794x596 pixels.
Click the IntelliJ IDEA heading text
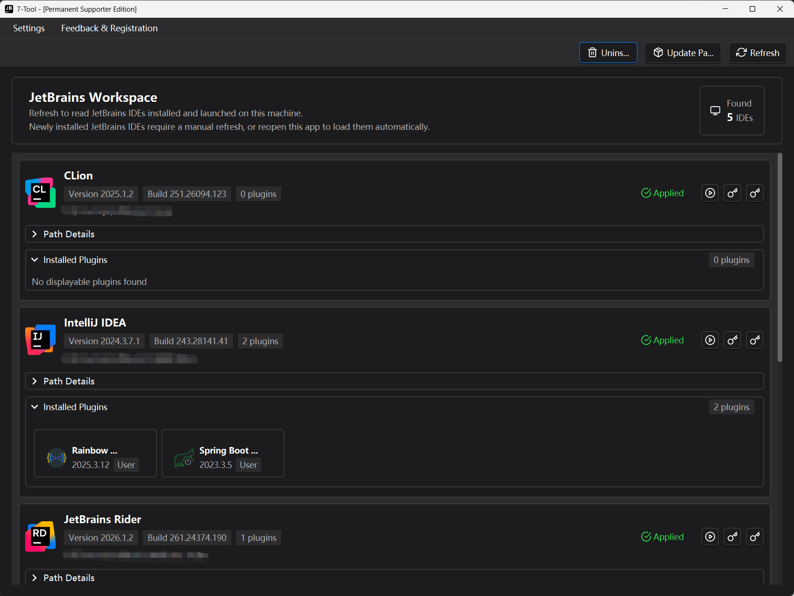click(95, 323)
